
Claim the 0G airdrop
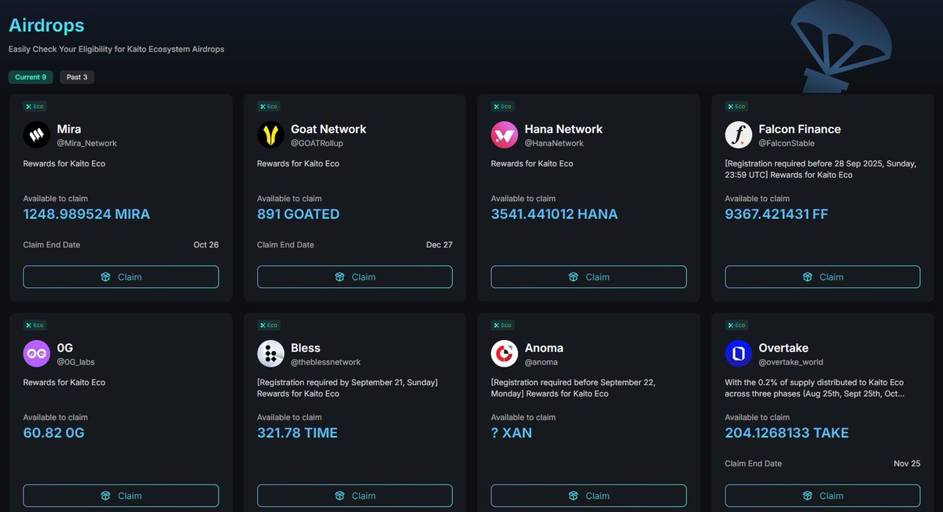point(121,496)
